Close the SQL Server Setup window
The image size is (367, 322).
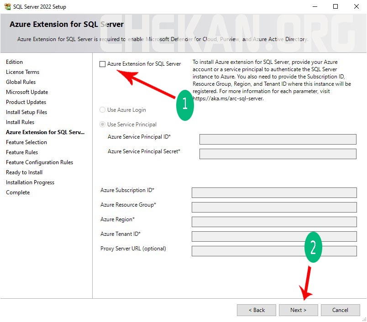pos(356,6)
